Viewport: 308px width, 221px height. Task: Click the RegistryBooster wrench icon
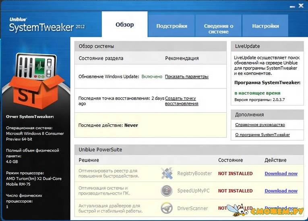point(167,173)
